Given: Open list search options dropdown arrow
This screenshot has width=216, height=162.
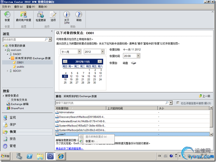Looking at the screenshot, I should click(x=171, y=103).
